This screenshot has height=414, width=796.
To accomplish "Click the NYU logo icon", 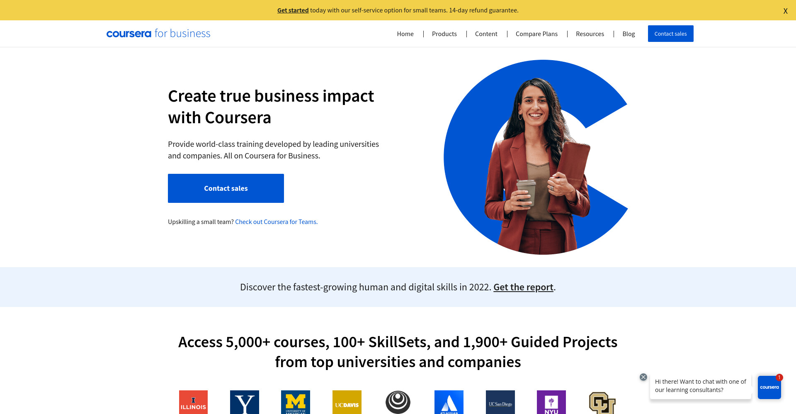I will [551, 402].
